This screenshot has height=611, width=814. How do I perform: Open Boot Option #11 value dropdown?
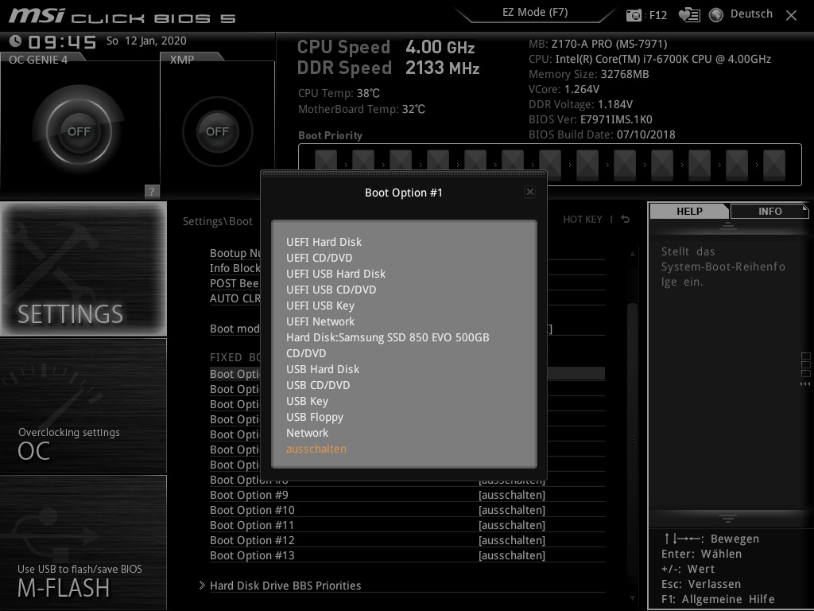pyautogui.click(x=512, y=525)
